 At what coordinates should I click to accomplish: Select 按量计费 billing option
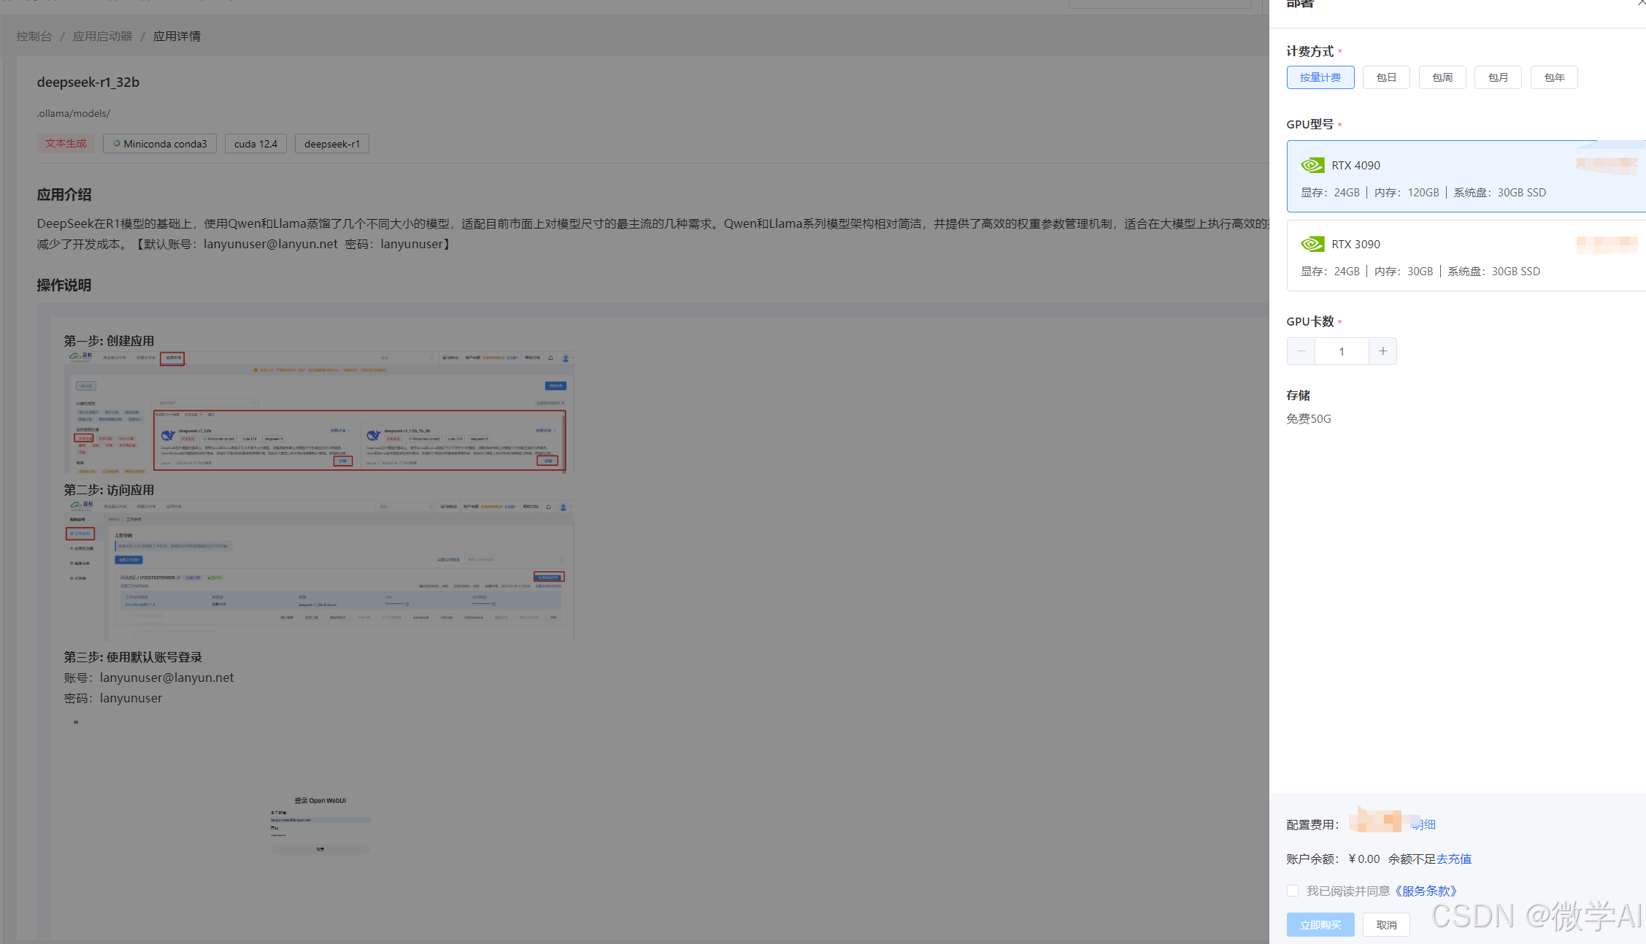click(1320, 77)
